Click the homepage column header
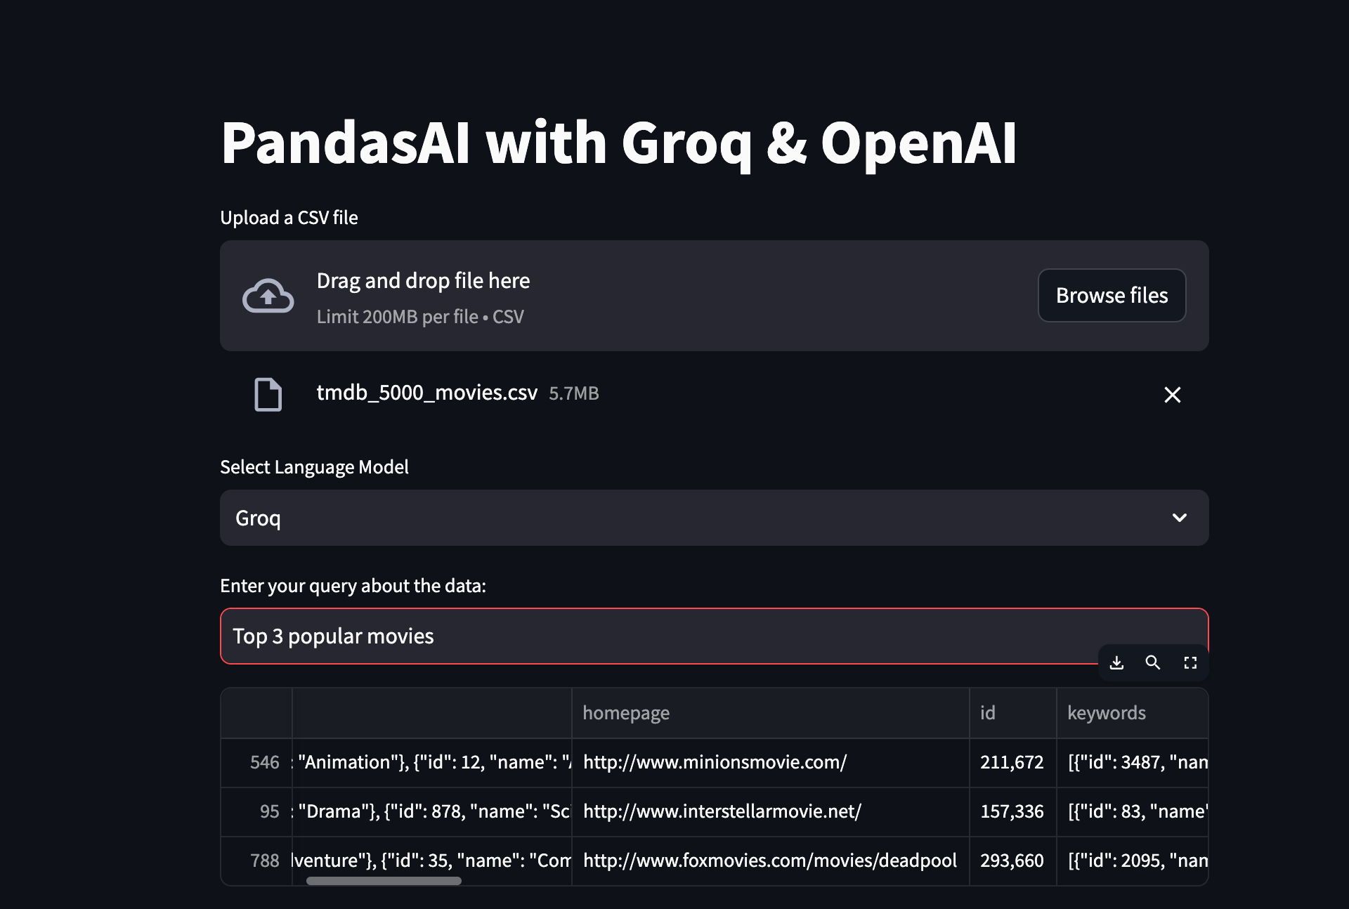The image size is (1349, 909). click(626, 712)
